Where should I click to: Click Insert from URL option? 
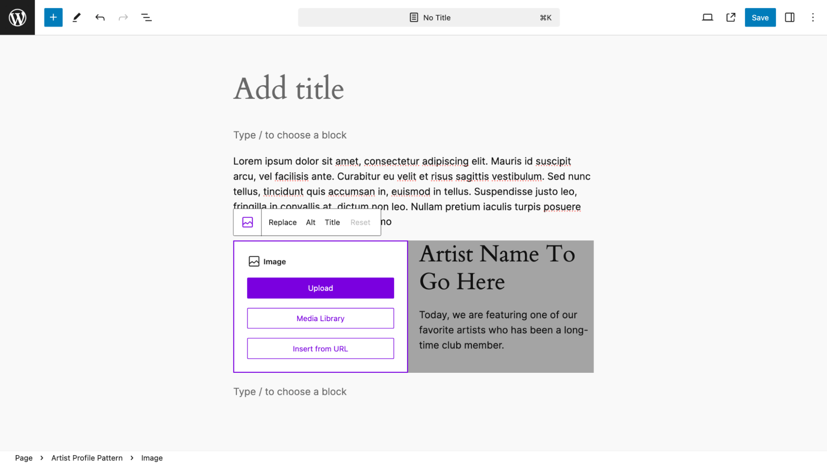coord(320,348)
